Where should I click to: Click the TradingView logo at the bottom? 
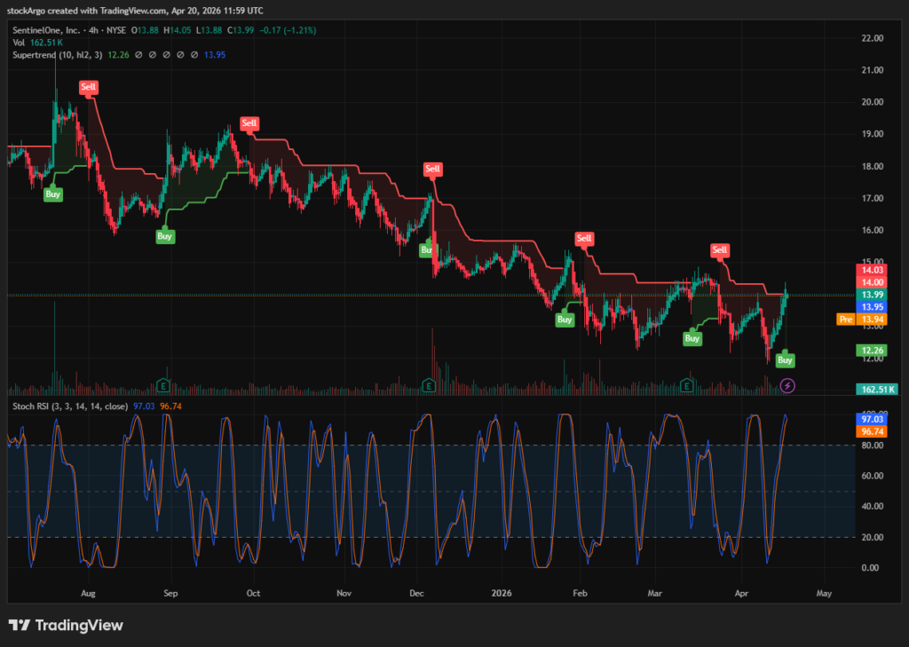click(x=66, y=625)
